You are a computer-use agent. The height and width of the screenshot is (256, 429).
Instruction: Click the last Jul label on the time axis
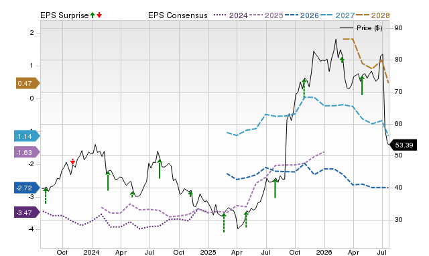382,252
